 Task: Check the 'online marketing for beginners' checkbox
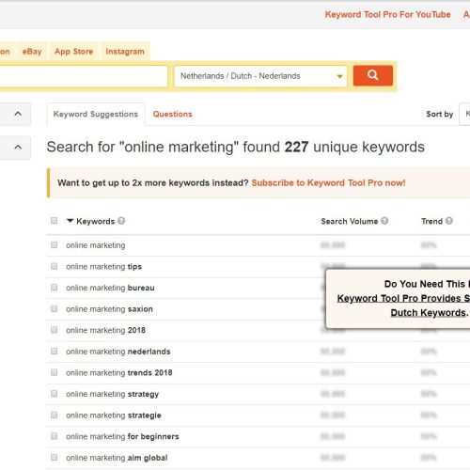[x=54, y=436]
